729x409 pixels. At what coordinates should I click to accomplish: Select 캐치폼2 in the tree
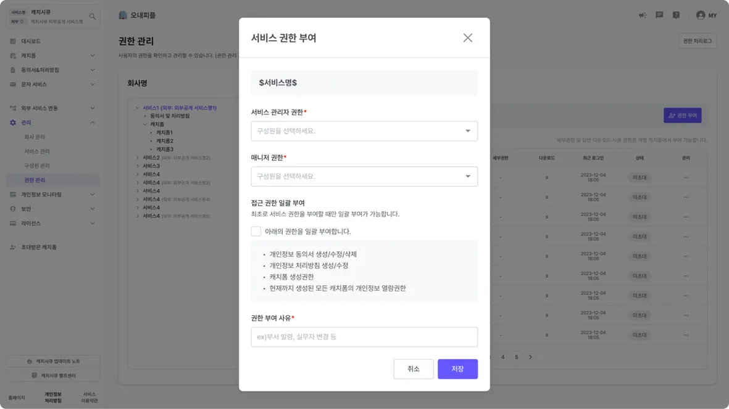pyautogui.click(x=165, y=141)
